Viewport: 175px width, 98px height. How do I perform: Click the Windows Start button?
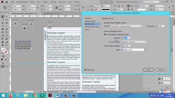3,96
